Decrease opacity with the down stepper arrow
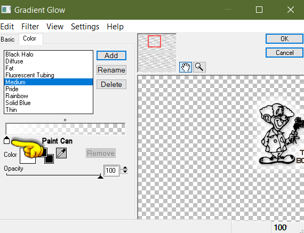Screen dimensions: 304x233 125,172
